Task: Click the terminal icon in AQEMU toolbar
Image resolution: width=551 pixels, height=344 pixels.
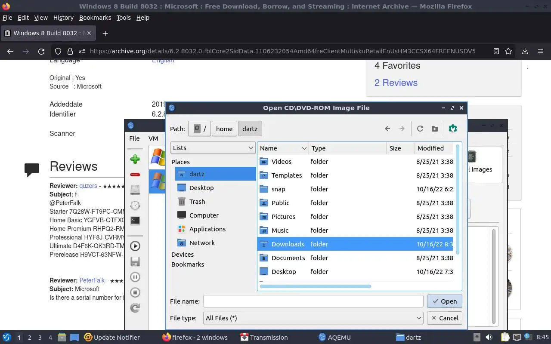Action: (135, 221)
